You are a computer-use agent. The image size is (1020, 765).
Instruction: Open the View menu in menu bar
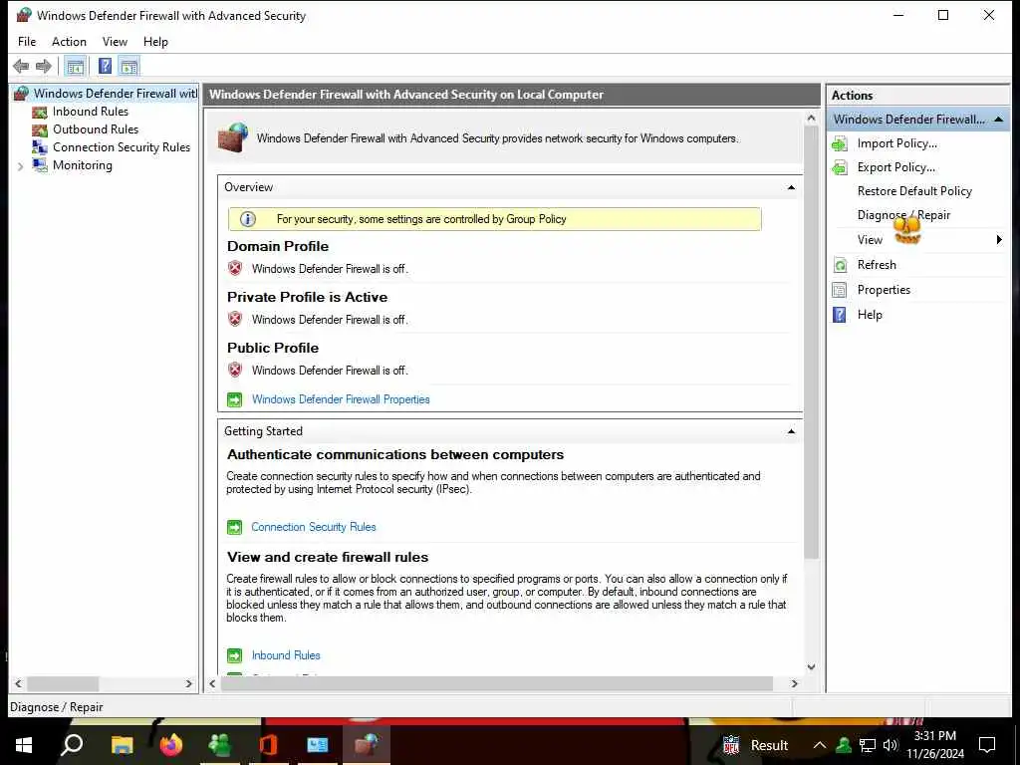click(x=115, y=42)
